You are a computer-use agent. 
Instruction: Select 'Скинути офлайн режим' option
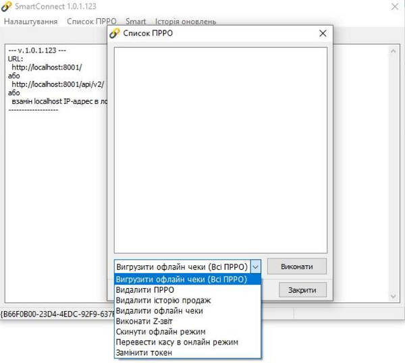click(188, 332)
